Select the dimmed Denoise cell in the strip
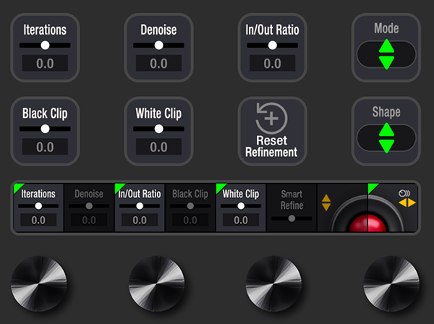Screen dimensions: 434x324 tap(89, 208)
